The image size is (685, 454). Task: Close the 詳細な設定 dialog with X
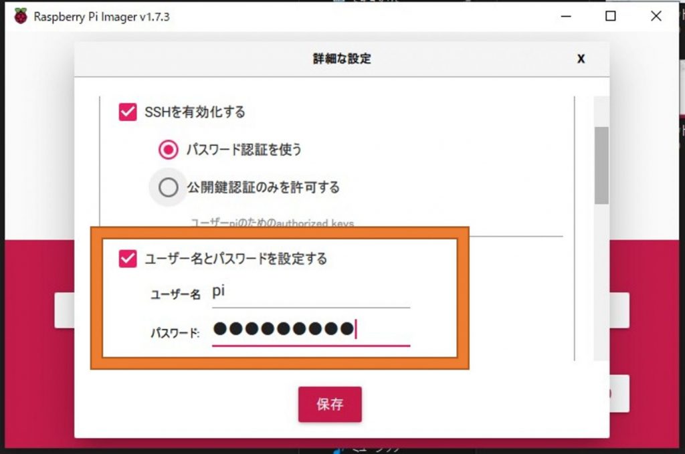pyautogui.click(x=581, y=58)
